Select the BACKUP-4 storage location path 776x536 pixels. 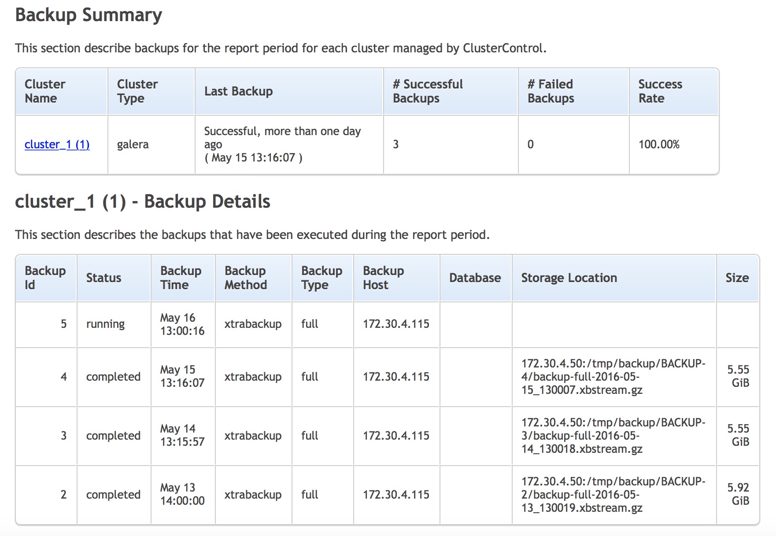pyautogui.click(x=613, y=377)
